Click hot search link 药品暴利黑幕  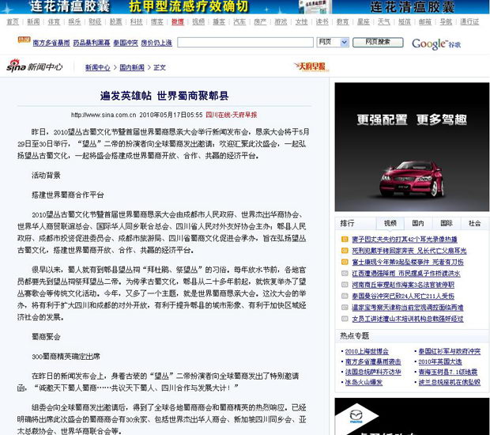tap(92, 43)
